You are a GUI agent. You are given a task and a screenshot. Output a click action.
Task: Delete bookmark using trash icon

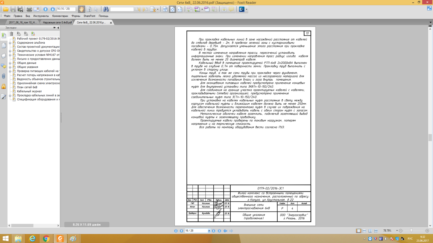[12, 34]
